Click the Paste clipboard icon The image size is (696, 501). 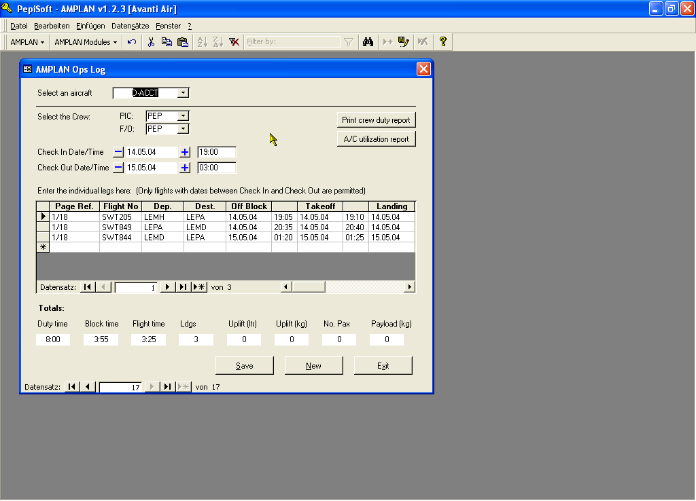pyautogui.click(x=182, y=42)
